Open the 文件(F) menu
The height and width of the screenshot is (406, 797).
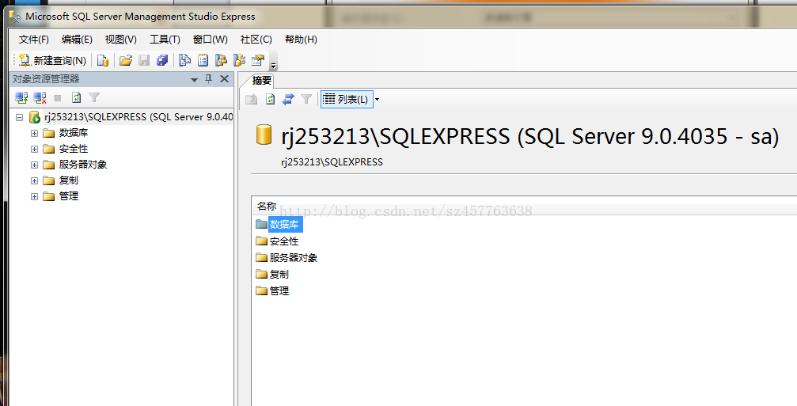33,40
